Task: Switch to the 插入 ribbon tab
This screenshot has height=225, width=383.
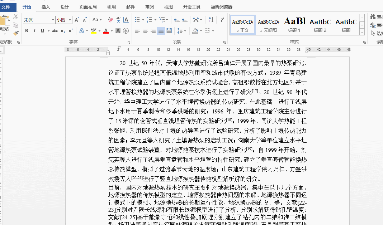Action: (x=46, y=7)
